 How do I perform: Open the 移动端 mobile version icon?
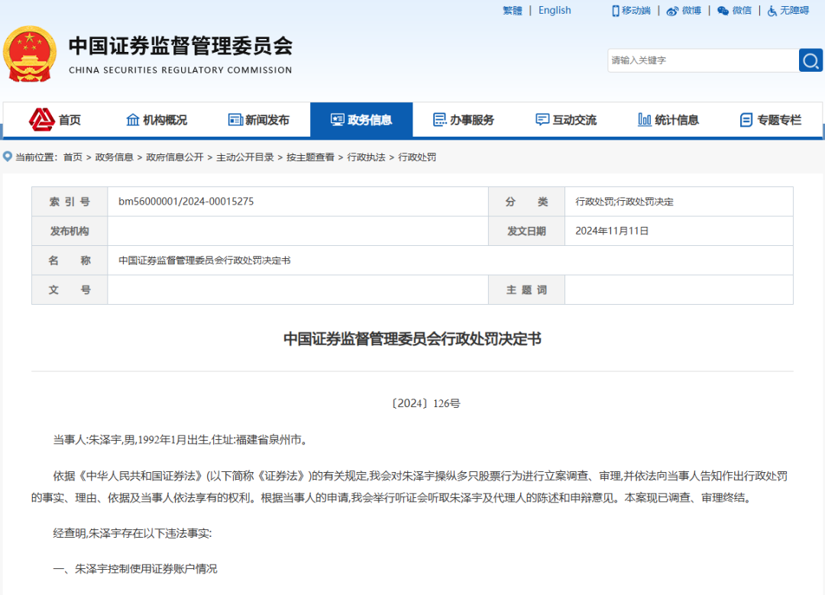(x=616, y=11)
